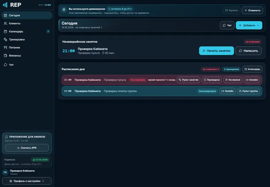
Task: Click the Купить button
Action: [x=231, y=10]
